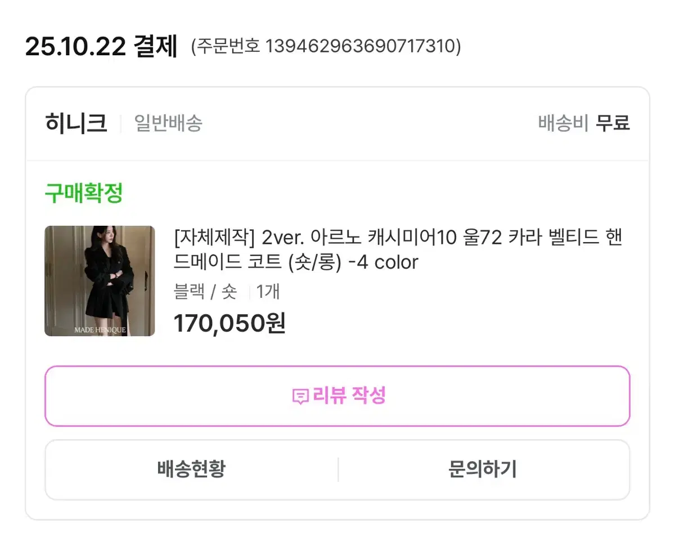Tap the black coat product thumbnail
This screenshot has width=675, height=541.
click(x=100, y=280)
